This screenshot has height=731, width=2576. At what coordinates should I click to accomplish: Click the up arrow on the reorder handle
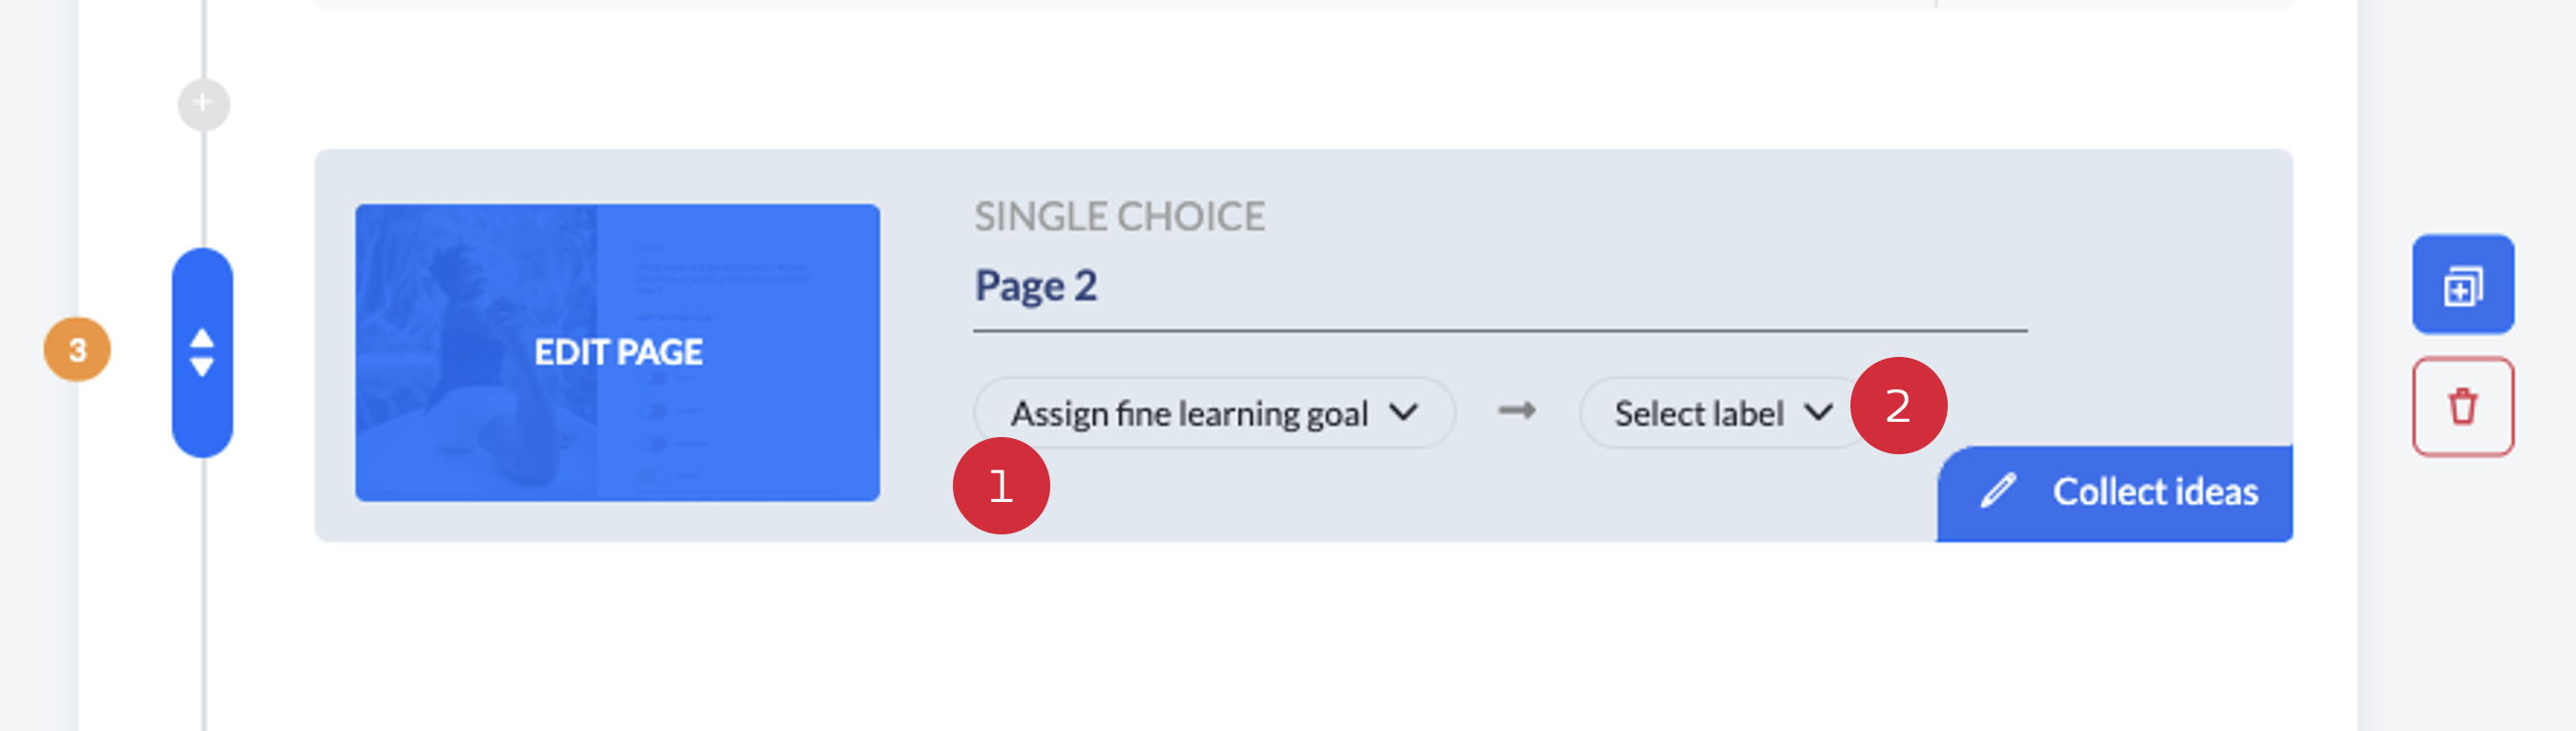coord(202,338)
